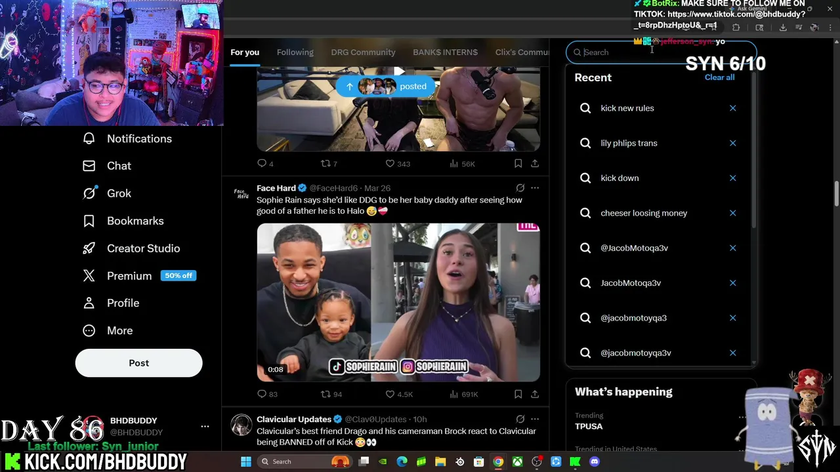Open Grok from the sidebar
840x472 pixels.
107,193
